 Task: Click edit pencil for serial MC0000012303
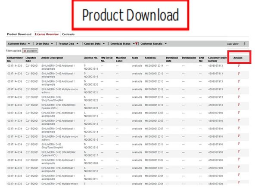pyautogui.click(x=239, y=167)
